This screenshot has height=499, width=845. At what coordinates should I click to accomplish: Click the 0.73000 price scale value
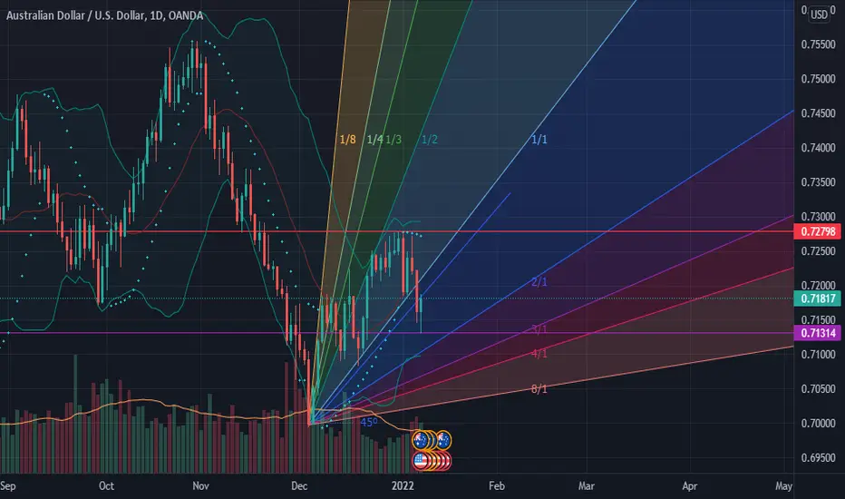coord(818,217)
